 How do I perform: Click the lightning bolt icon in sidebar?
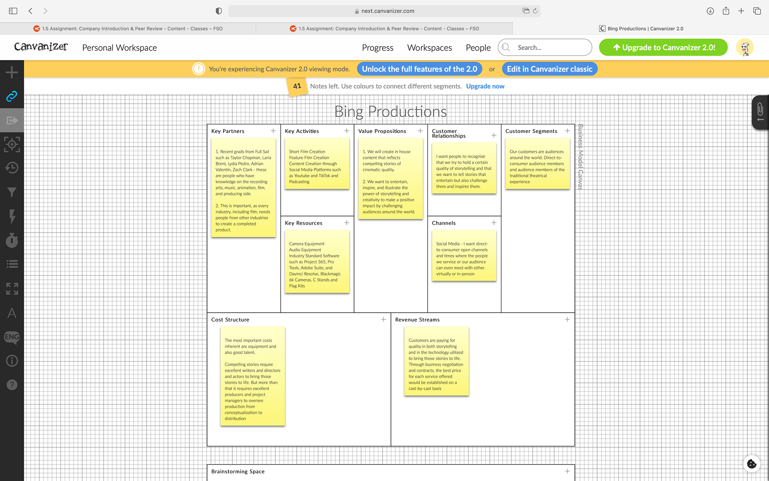point(12,216)
